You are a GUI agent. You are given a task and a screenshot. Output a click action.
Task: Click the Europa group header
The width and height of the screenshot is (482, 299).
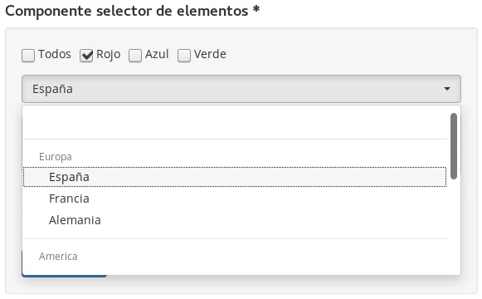click(x=56, y=157)
